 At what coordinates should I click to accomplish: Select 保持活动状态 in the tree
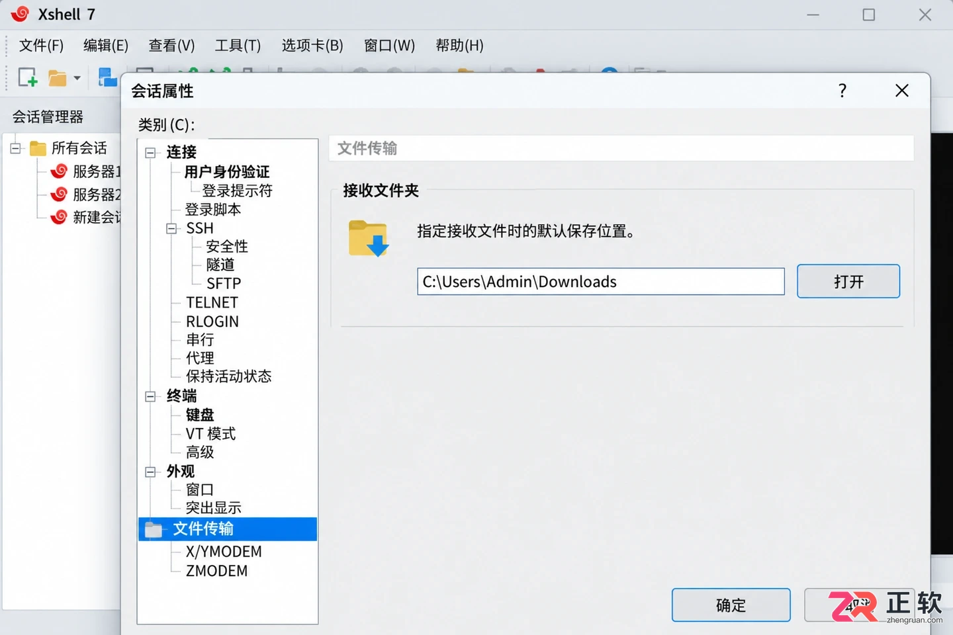pos(229,376)
